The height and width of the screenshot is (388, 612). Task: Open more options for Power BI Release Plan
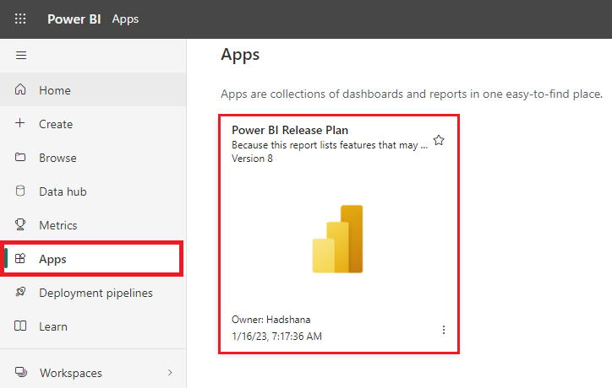[444, 330]
